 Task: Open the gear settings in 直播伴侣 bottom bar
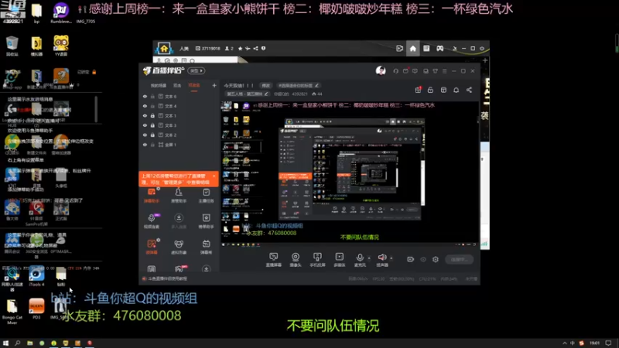pyautogui.click(x=436, y=259)
